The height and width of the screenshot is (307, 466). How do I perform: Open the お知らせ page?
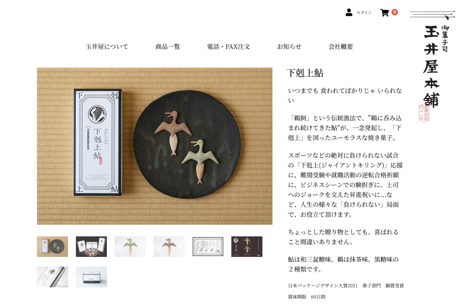(x=289, y=47)
